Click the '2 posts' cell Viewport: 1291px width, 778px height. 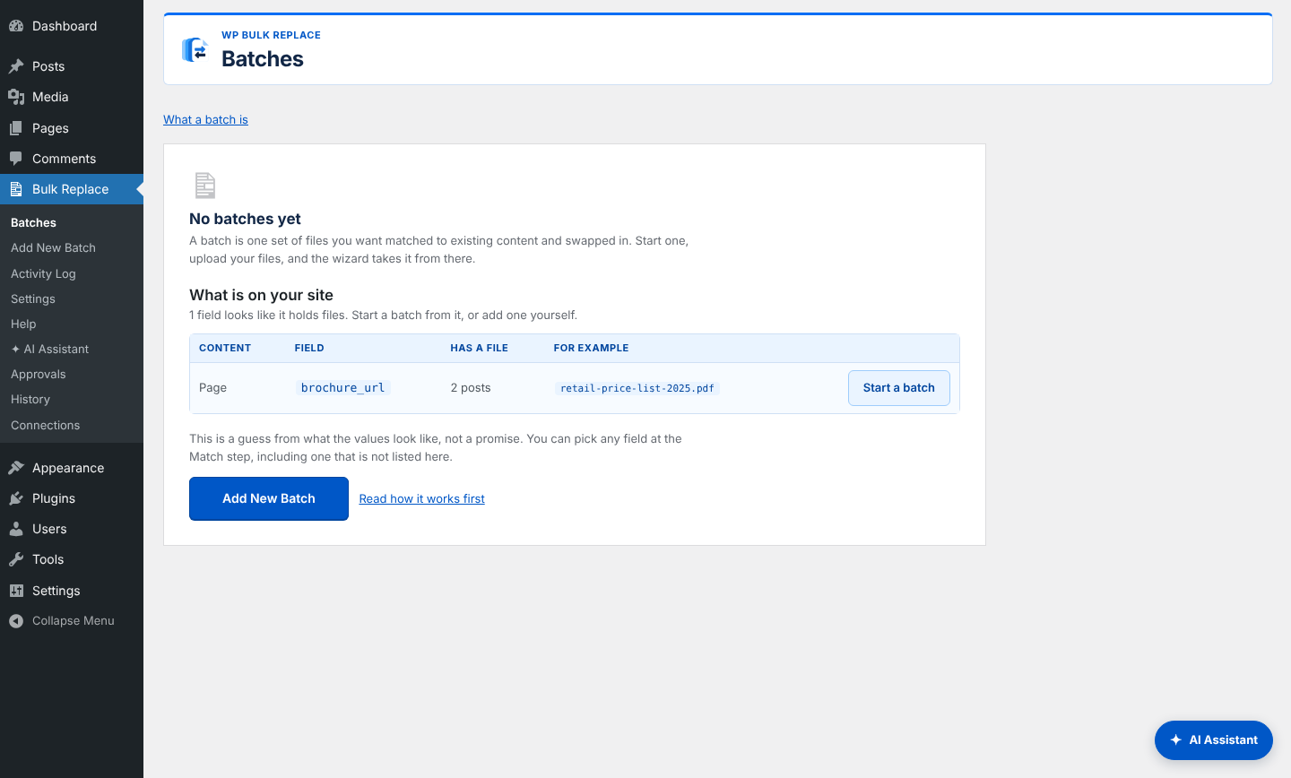(x=471, y=388)
